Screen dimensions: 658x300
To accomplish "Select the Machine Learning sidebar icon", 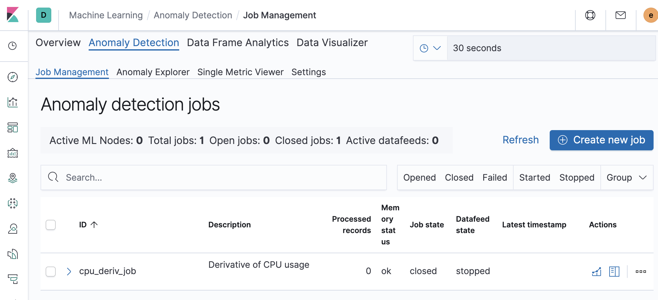I will point(12,204).
